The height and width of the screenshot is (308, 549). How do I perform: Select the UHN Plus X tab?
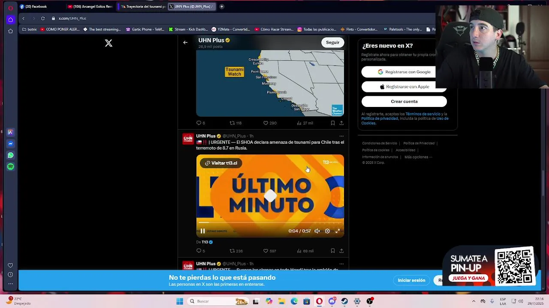click(192, 6)
